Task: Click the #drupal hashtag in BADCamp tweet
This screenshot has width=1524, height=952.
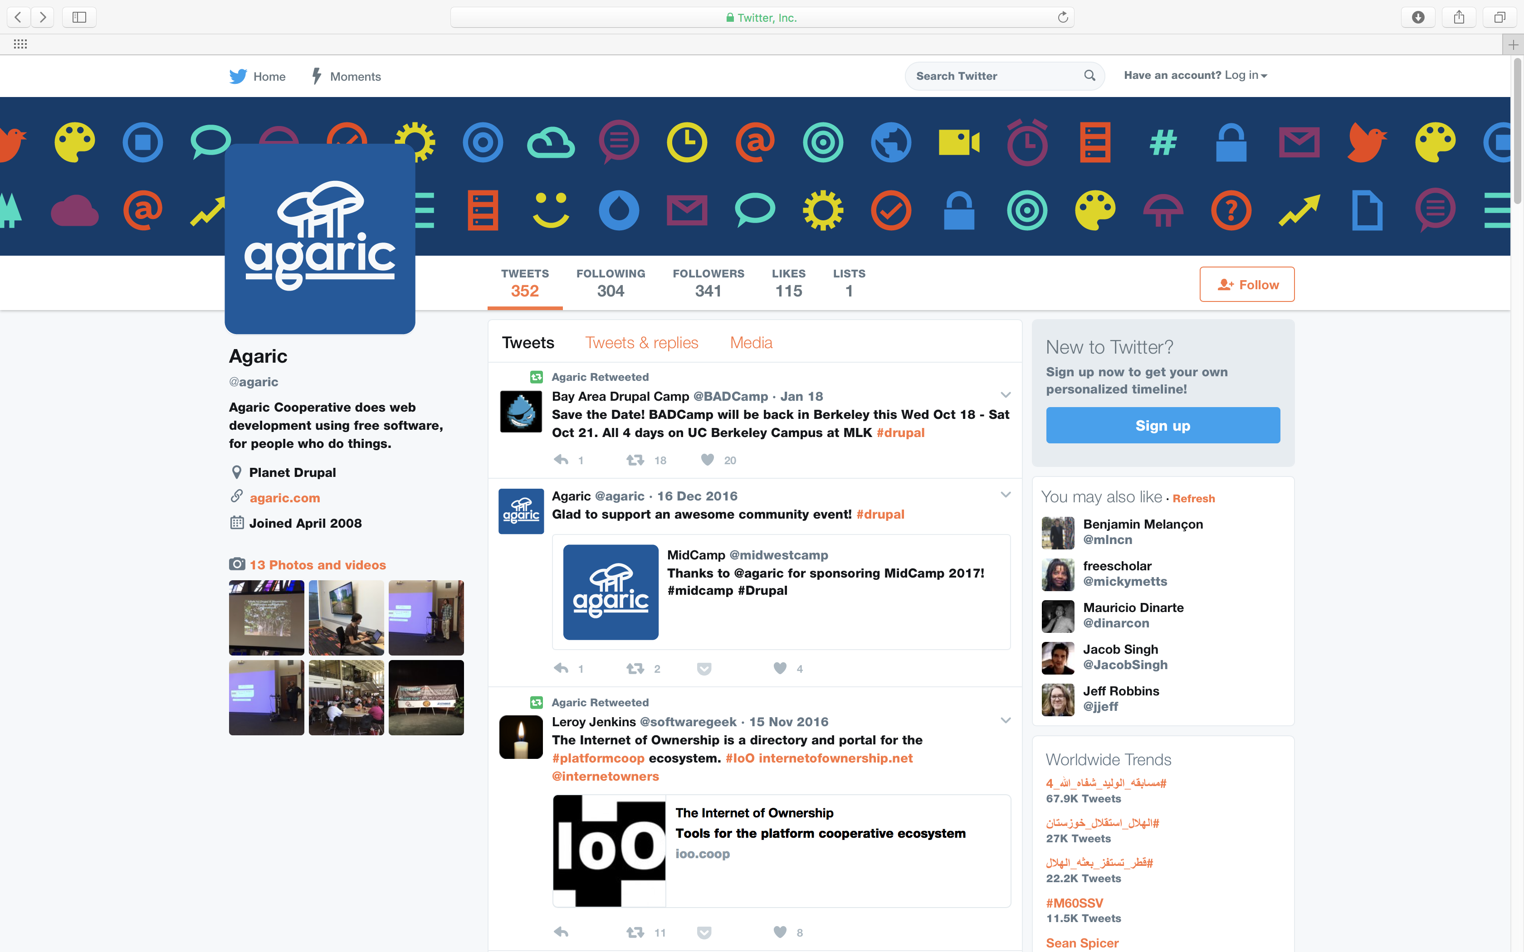Action: tap(900, 432)
